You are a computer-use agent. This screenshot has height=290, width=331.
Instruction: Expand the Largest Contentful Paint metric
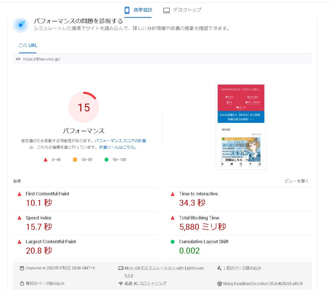(51, 242)
